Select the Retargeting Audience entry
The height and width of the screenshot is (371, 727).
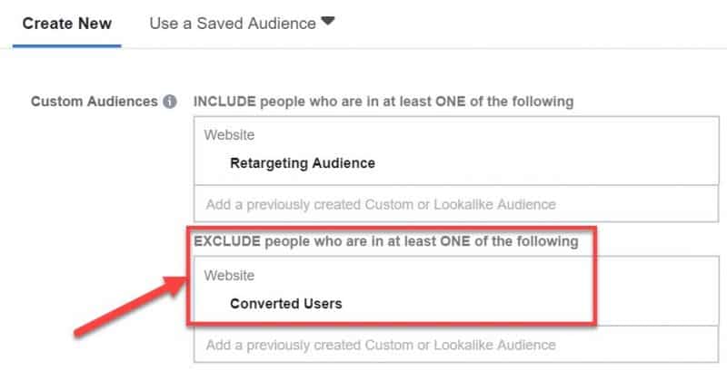coord(303,163)
